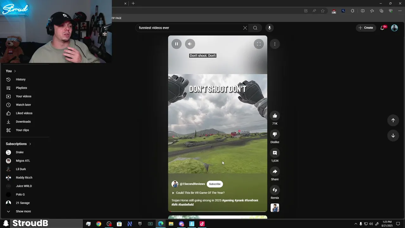Expand the You section
This screenshot has width=405, height=228.
click(11, 71)
